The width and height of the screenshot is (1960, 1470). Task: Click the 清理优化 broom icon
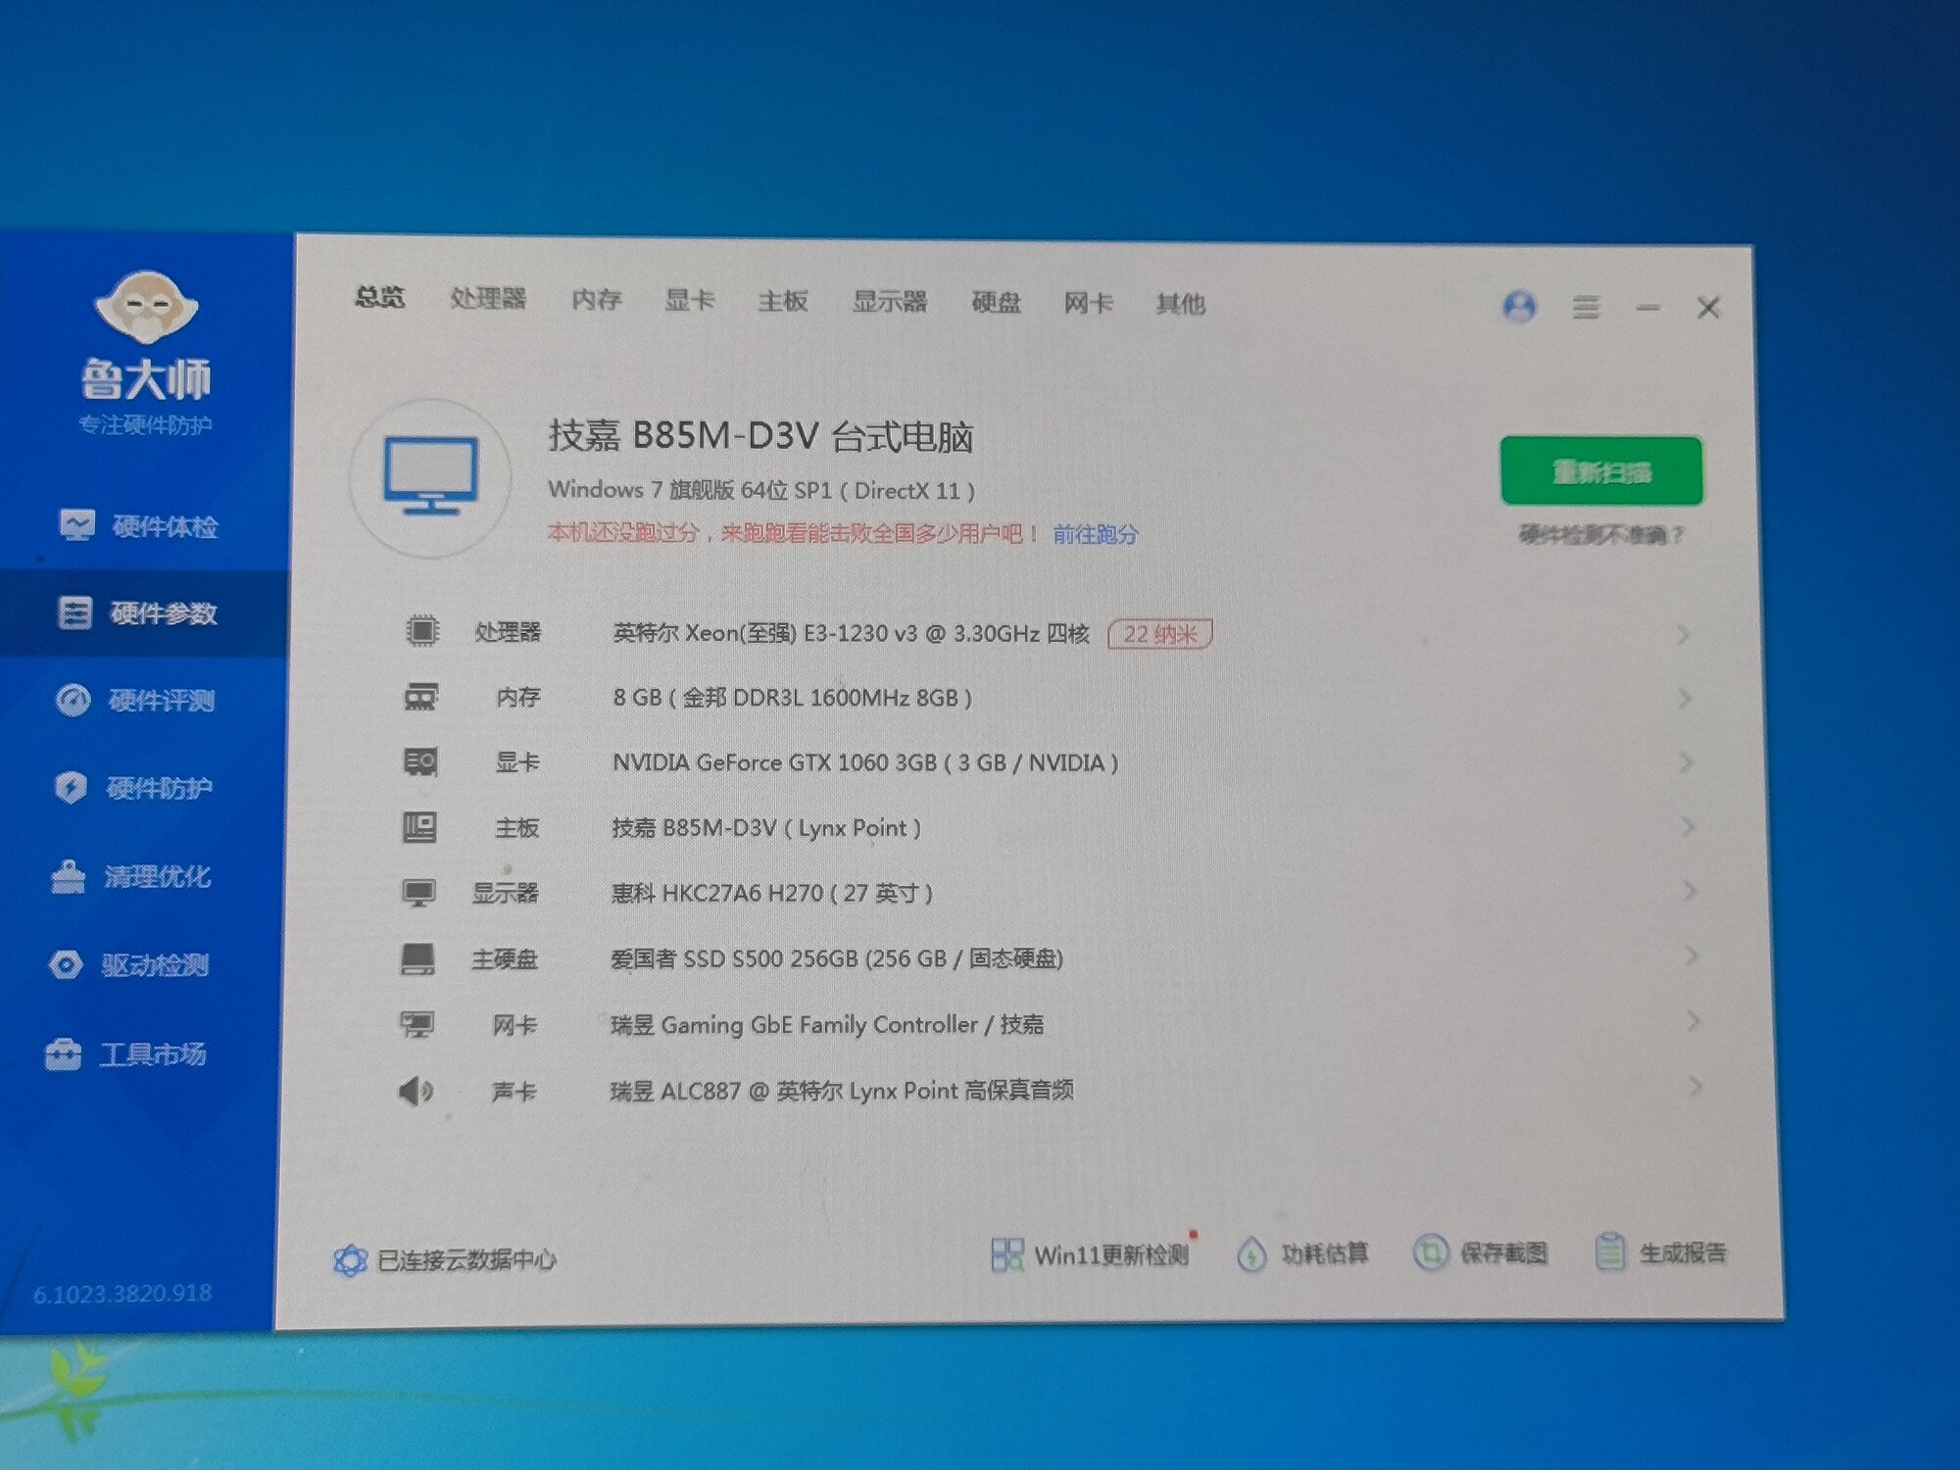68,876
